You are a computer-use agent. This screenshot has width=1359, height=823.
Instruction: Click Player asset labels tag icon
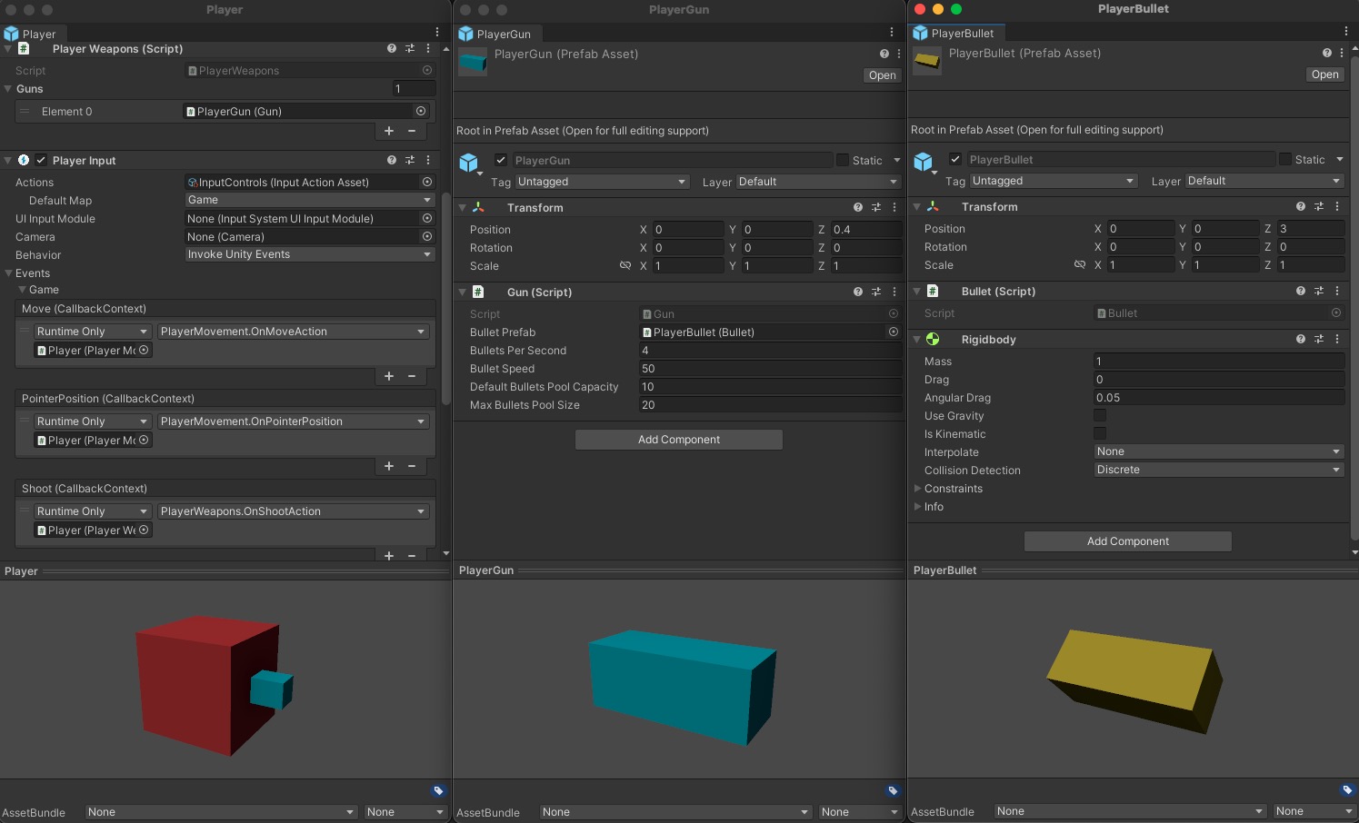click(438, 790)
